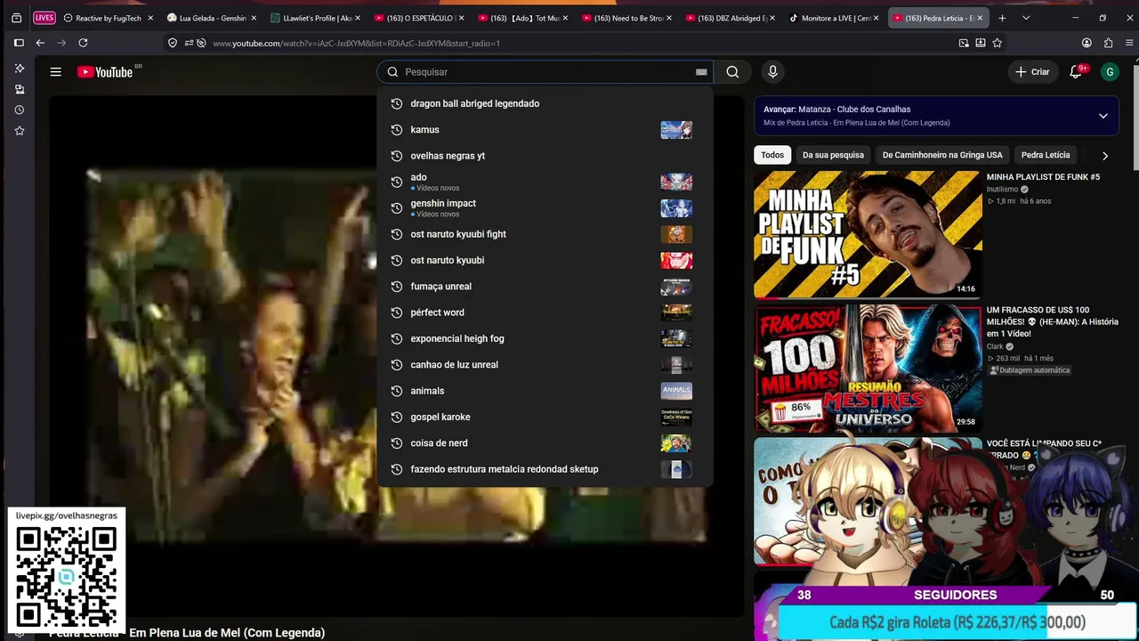Open the pink LIVES tab group label

point(44,18)
